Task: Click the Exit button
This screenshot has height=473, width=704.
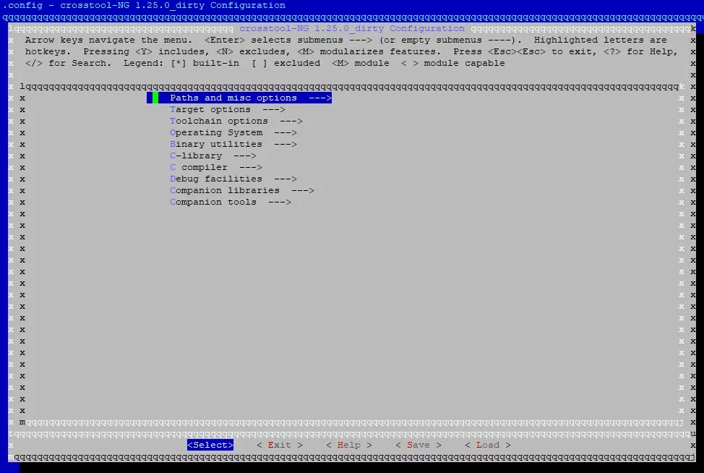Action: (x=280, y=445)
